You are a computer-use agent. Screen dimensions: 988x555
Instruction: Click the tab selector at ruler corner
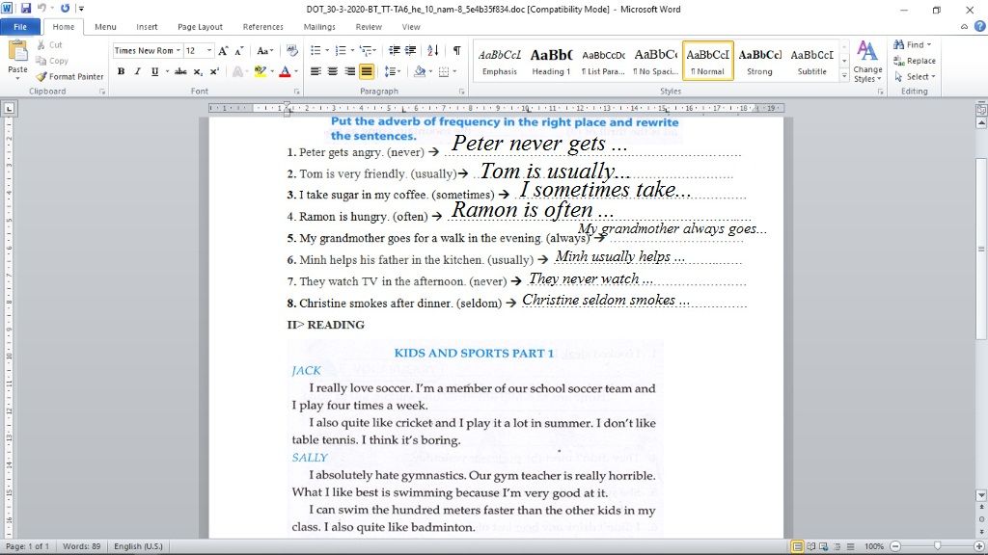click(9, 108)
